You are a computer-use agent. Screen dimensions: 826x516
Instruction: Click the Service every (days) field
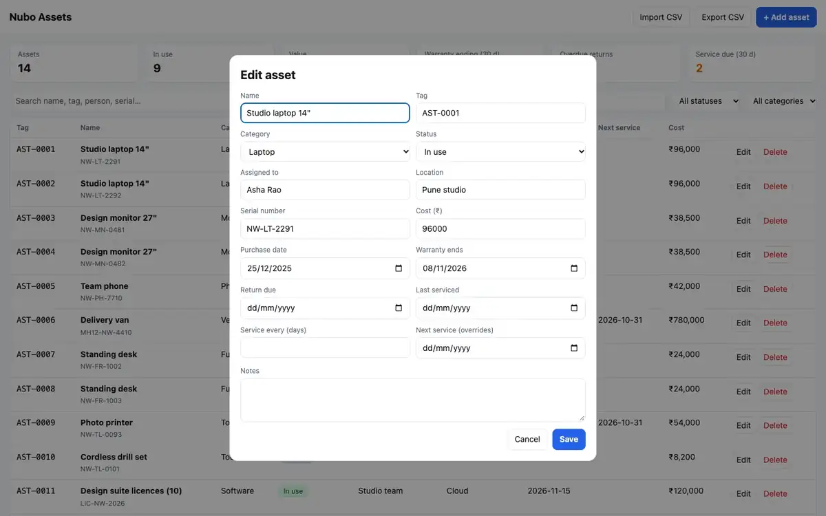click(325, 347)
